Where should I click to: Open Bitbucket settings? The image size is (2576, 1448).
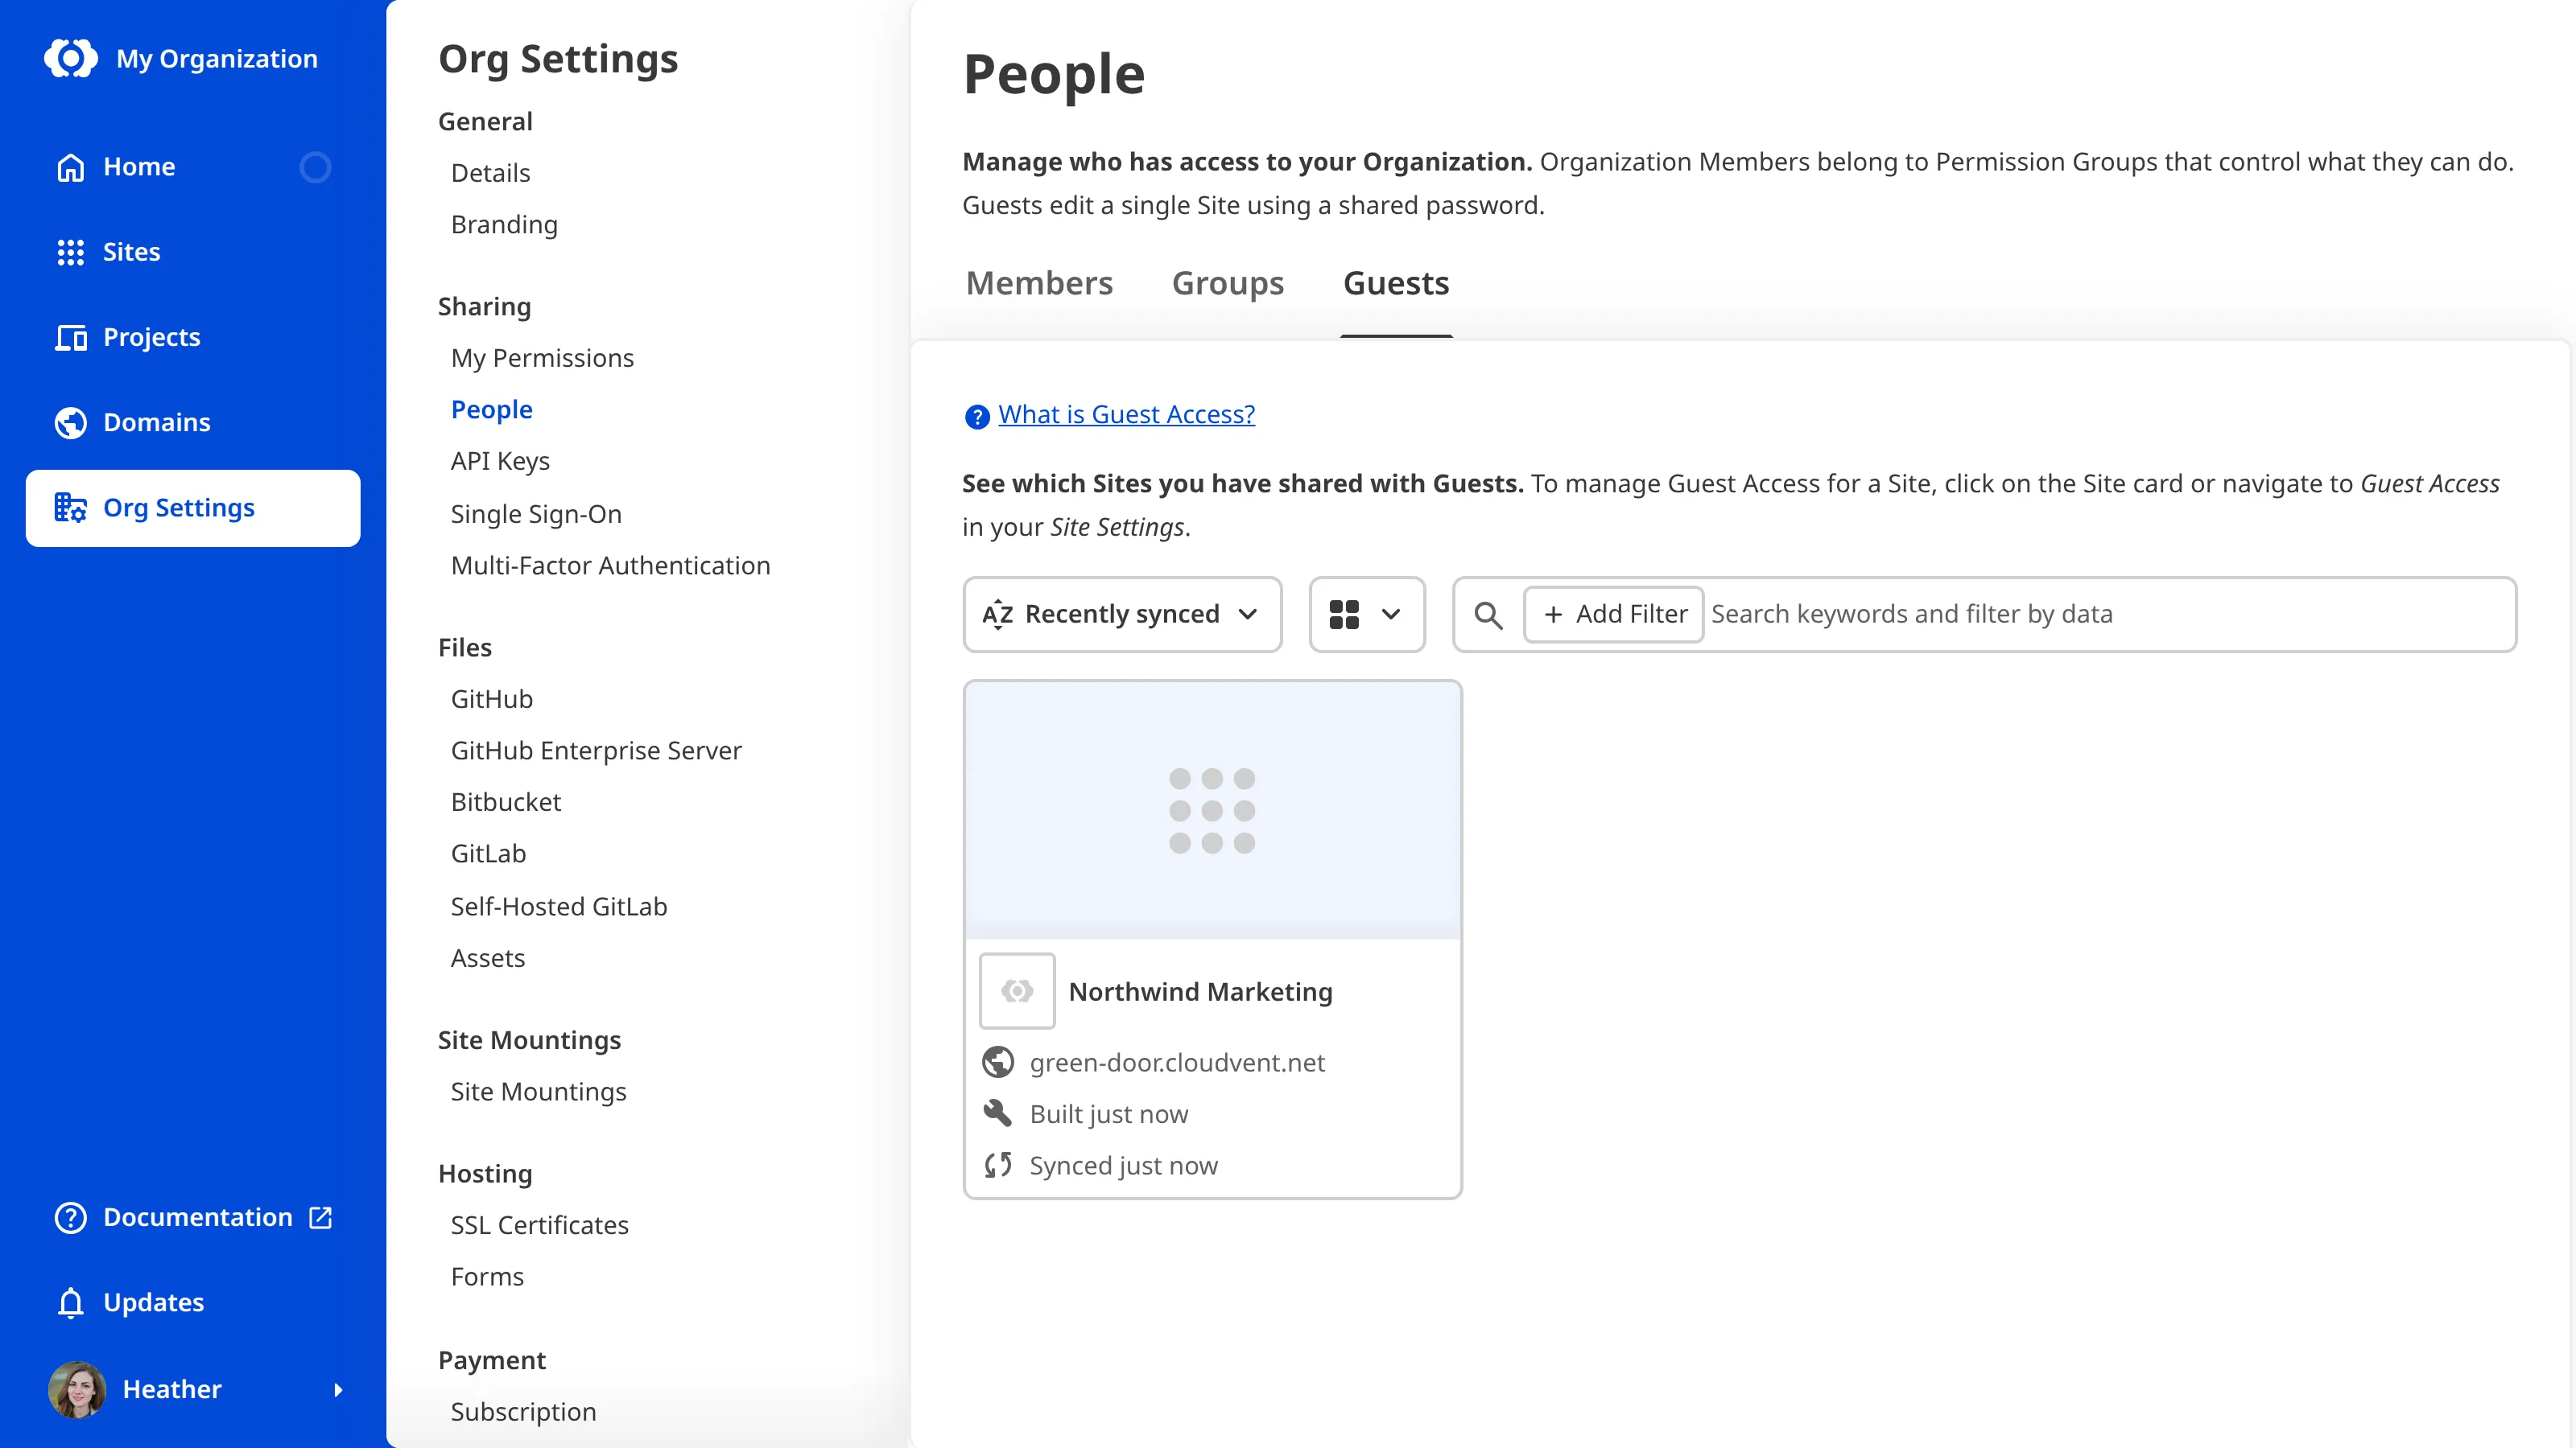pos(505,803)
